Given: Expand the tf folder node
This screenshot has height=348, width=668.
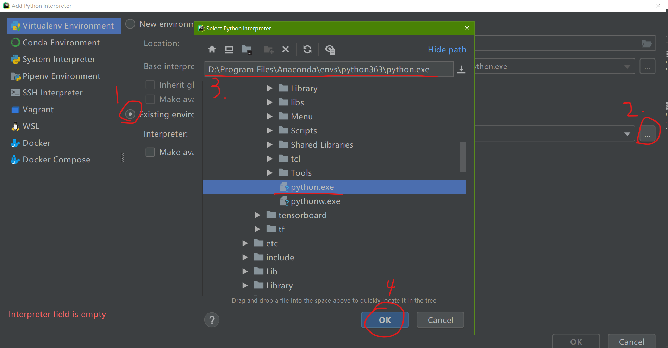Looking at the screenshot, I should tap(257, 229).
